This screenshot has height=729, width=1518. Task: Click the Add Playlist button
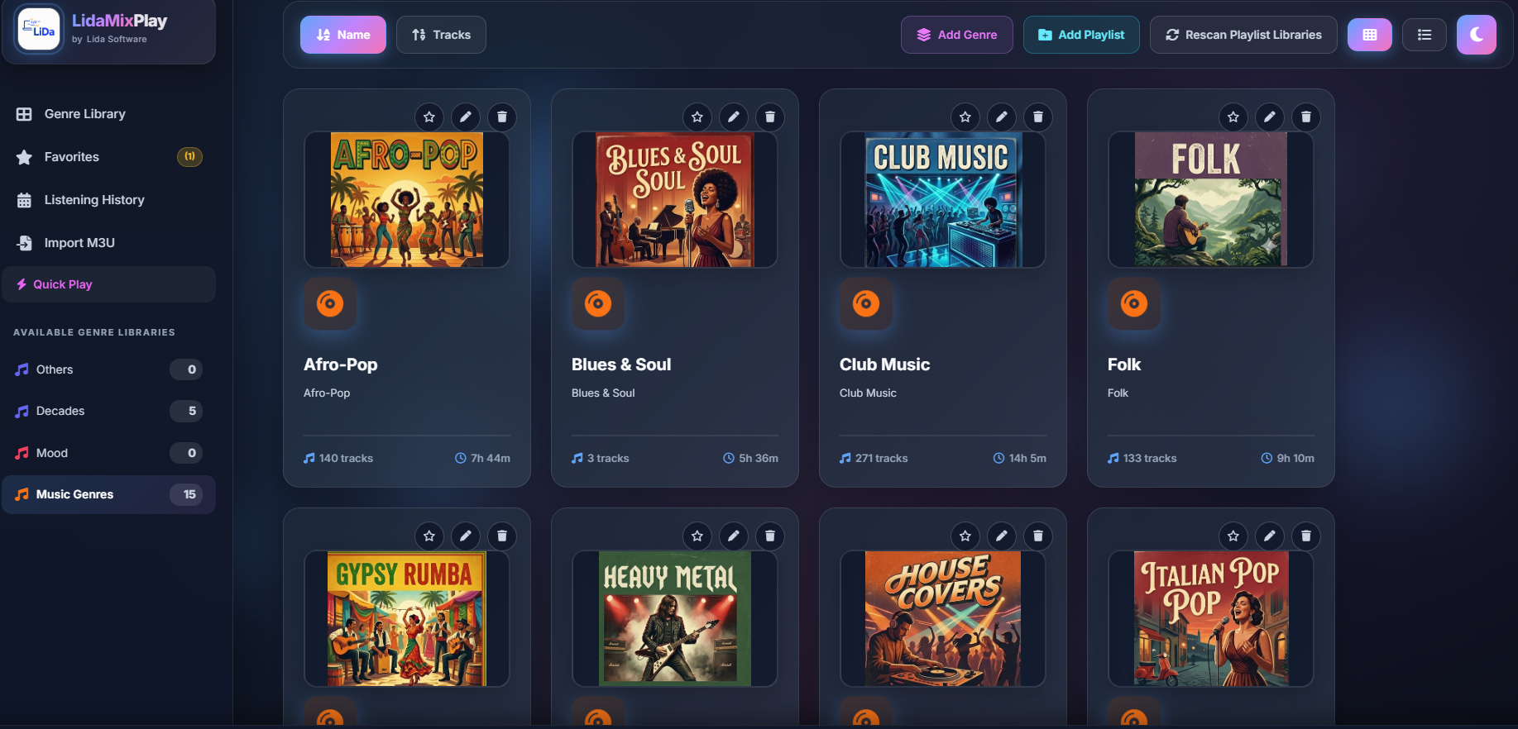(x=1081, y=35)
